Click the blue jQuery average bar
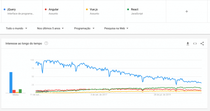Screen dimensions: 210x111 click(x=11, y=83)
